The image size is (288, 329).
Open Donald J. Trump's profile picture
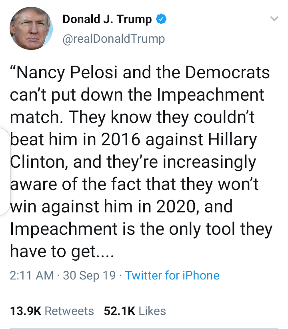(30, 28)
